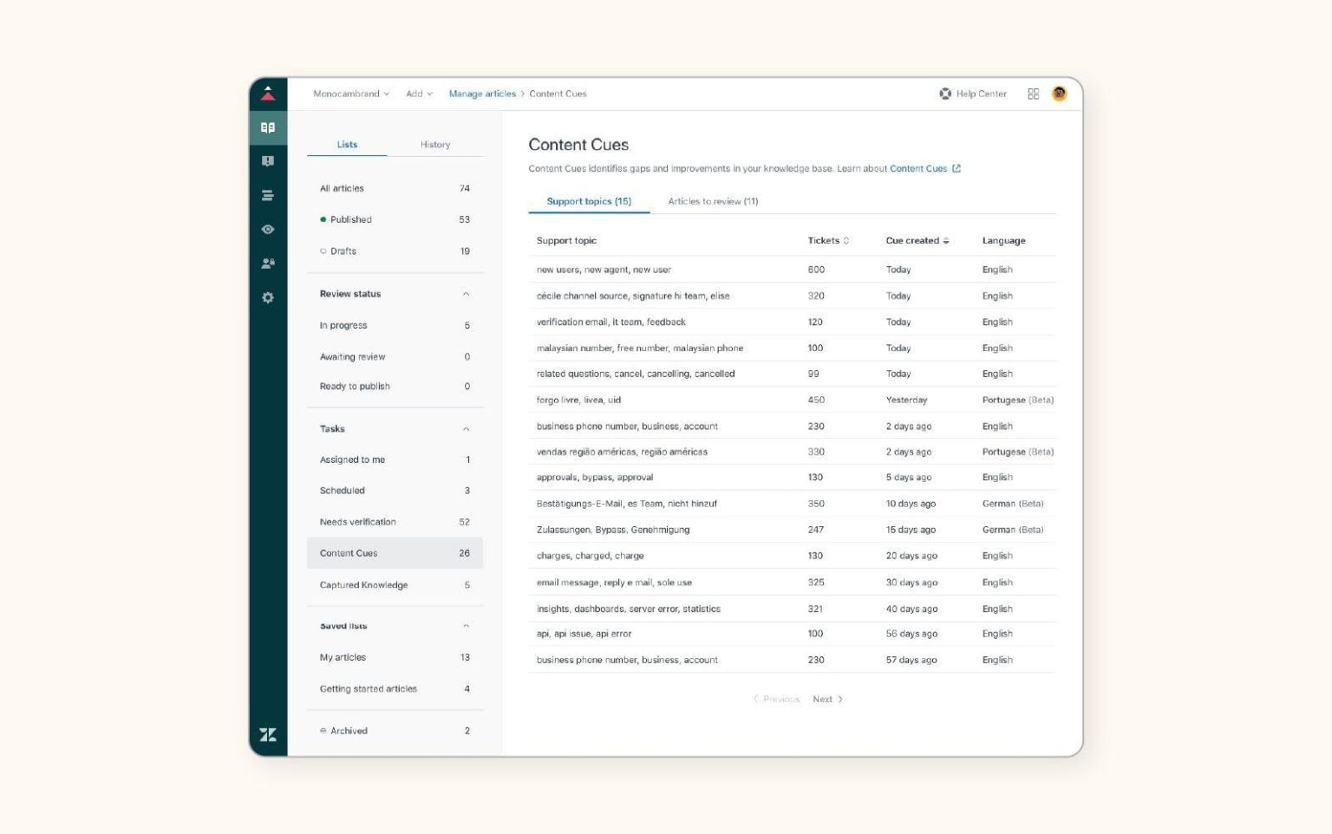
Task: Open the Monocambrand brand dropdown
Action: click(349, 94)
